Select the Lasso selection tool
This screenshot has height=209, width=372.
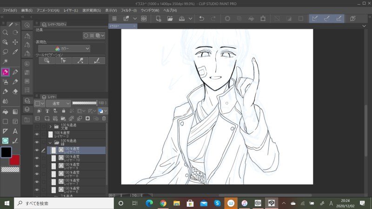click(x=5, y=52)
